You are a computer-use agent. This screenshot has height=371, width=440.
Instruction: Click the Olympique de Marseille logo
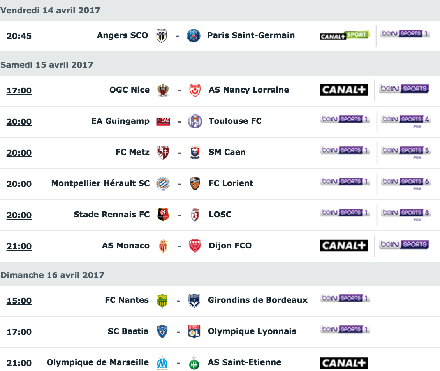[x=162, y=363]
